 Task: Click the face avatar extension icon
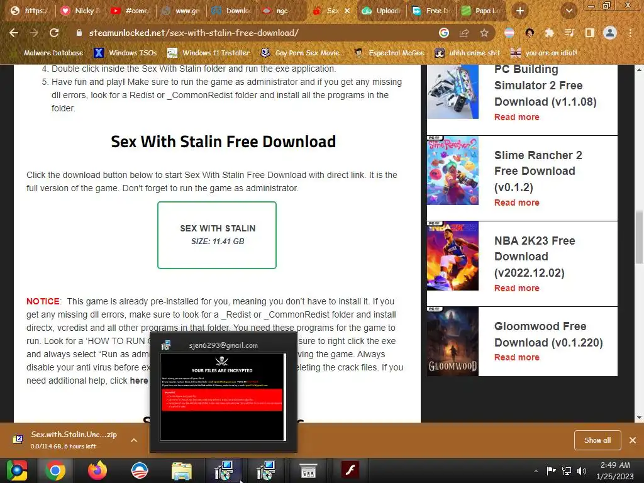pyautogui.click(x=530, y=33)
